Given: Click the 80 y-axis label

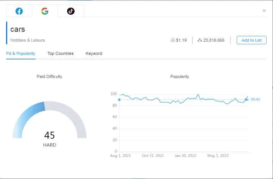Looking at the screenshot, I should 115,106.
